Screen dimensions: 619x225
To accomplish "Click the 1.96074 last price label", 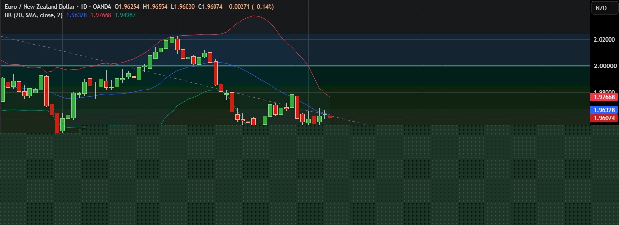I will click(x=604, y=118).
